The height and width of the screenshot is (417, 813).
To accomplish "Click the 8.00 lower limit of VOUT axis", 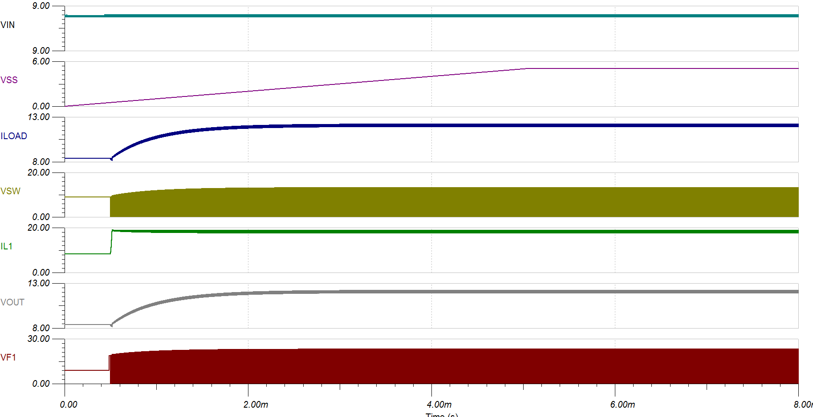I will 41,328.
